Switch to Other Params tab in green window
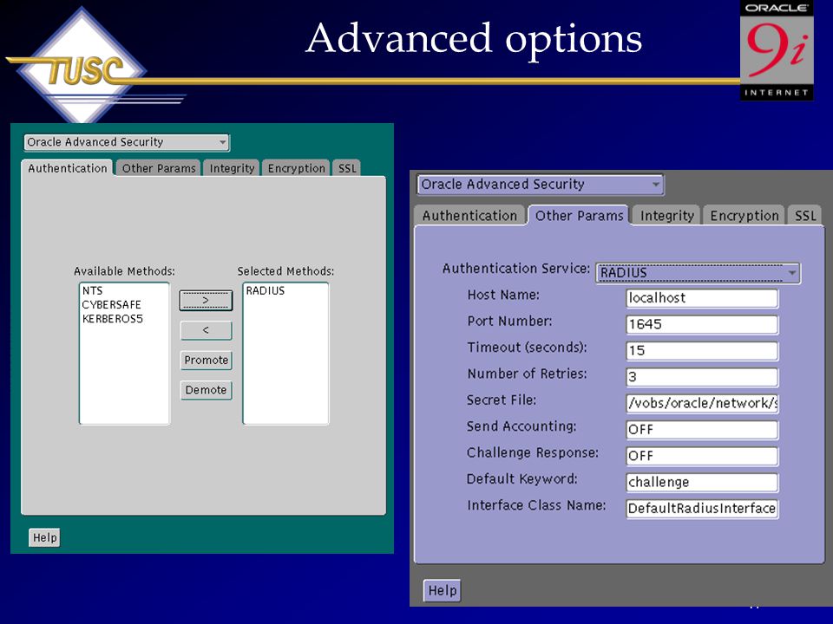The width and height of the screenshot is (833, 624). click(x=158, y=168)
